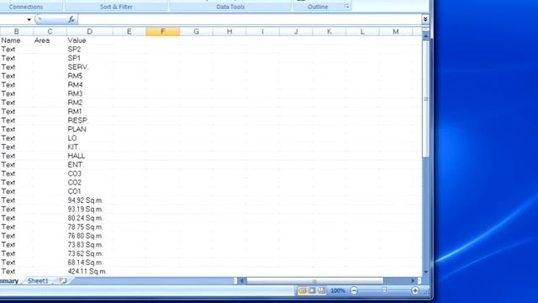The height and width of the screenshot is (303, 538).
Task: Expand the formula bar with double chevron
Action: click(x=425, y=19)
